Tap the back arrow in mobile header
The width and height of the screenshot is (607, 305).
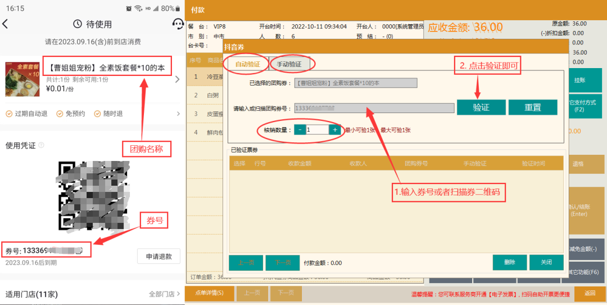(x=6, y=24)
